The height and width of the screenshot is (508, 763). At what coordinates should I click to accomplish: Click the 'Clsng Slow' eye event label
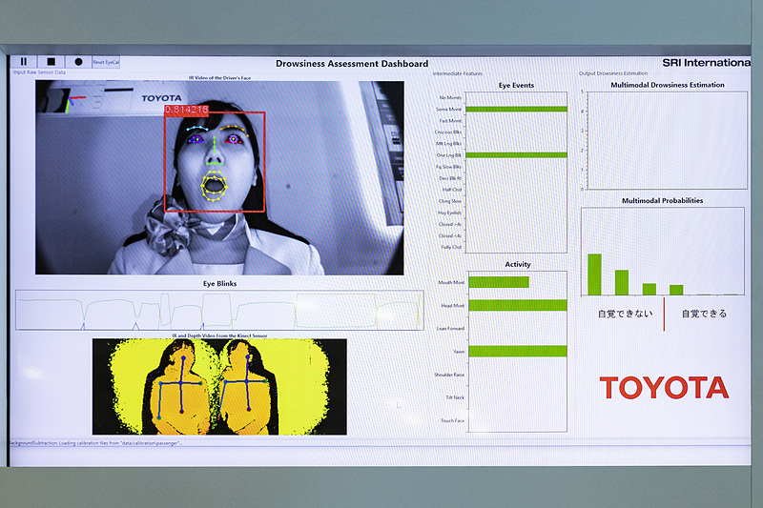[450, 201]
